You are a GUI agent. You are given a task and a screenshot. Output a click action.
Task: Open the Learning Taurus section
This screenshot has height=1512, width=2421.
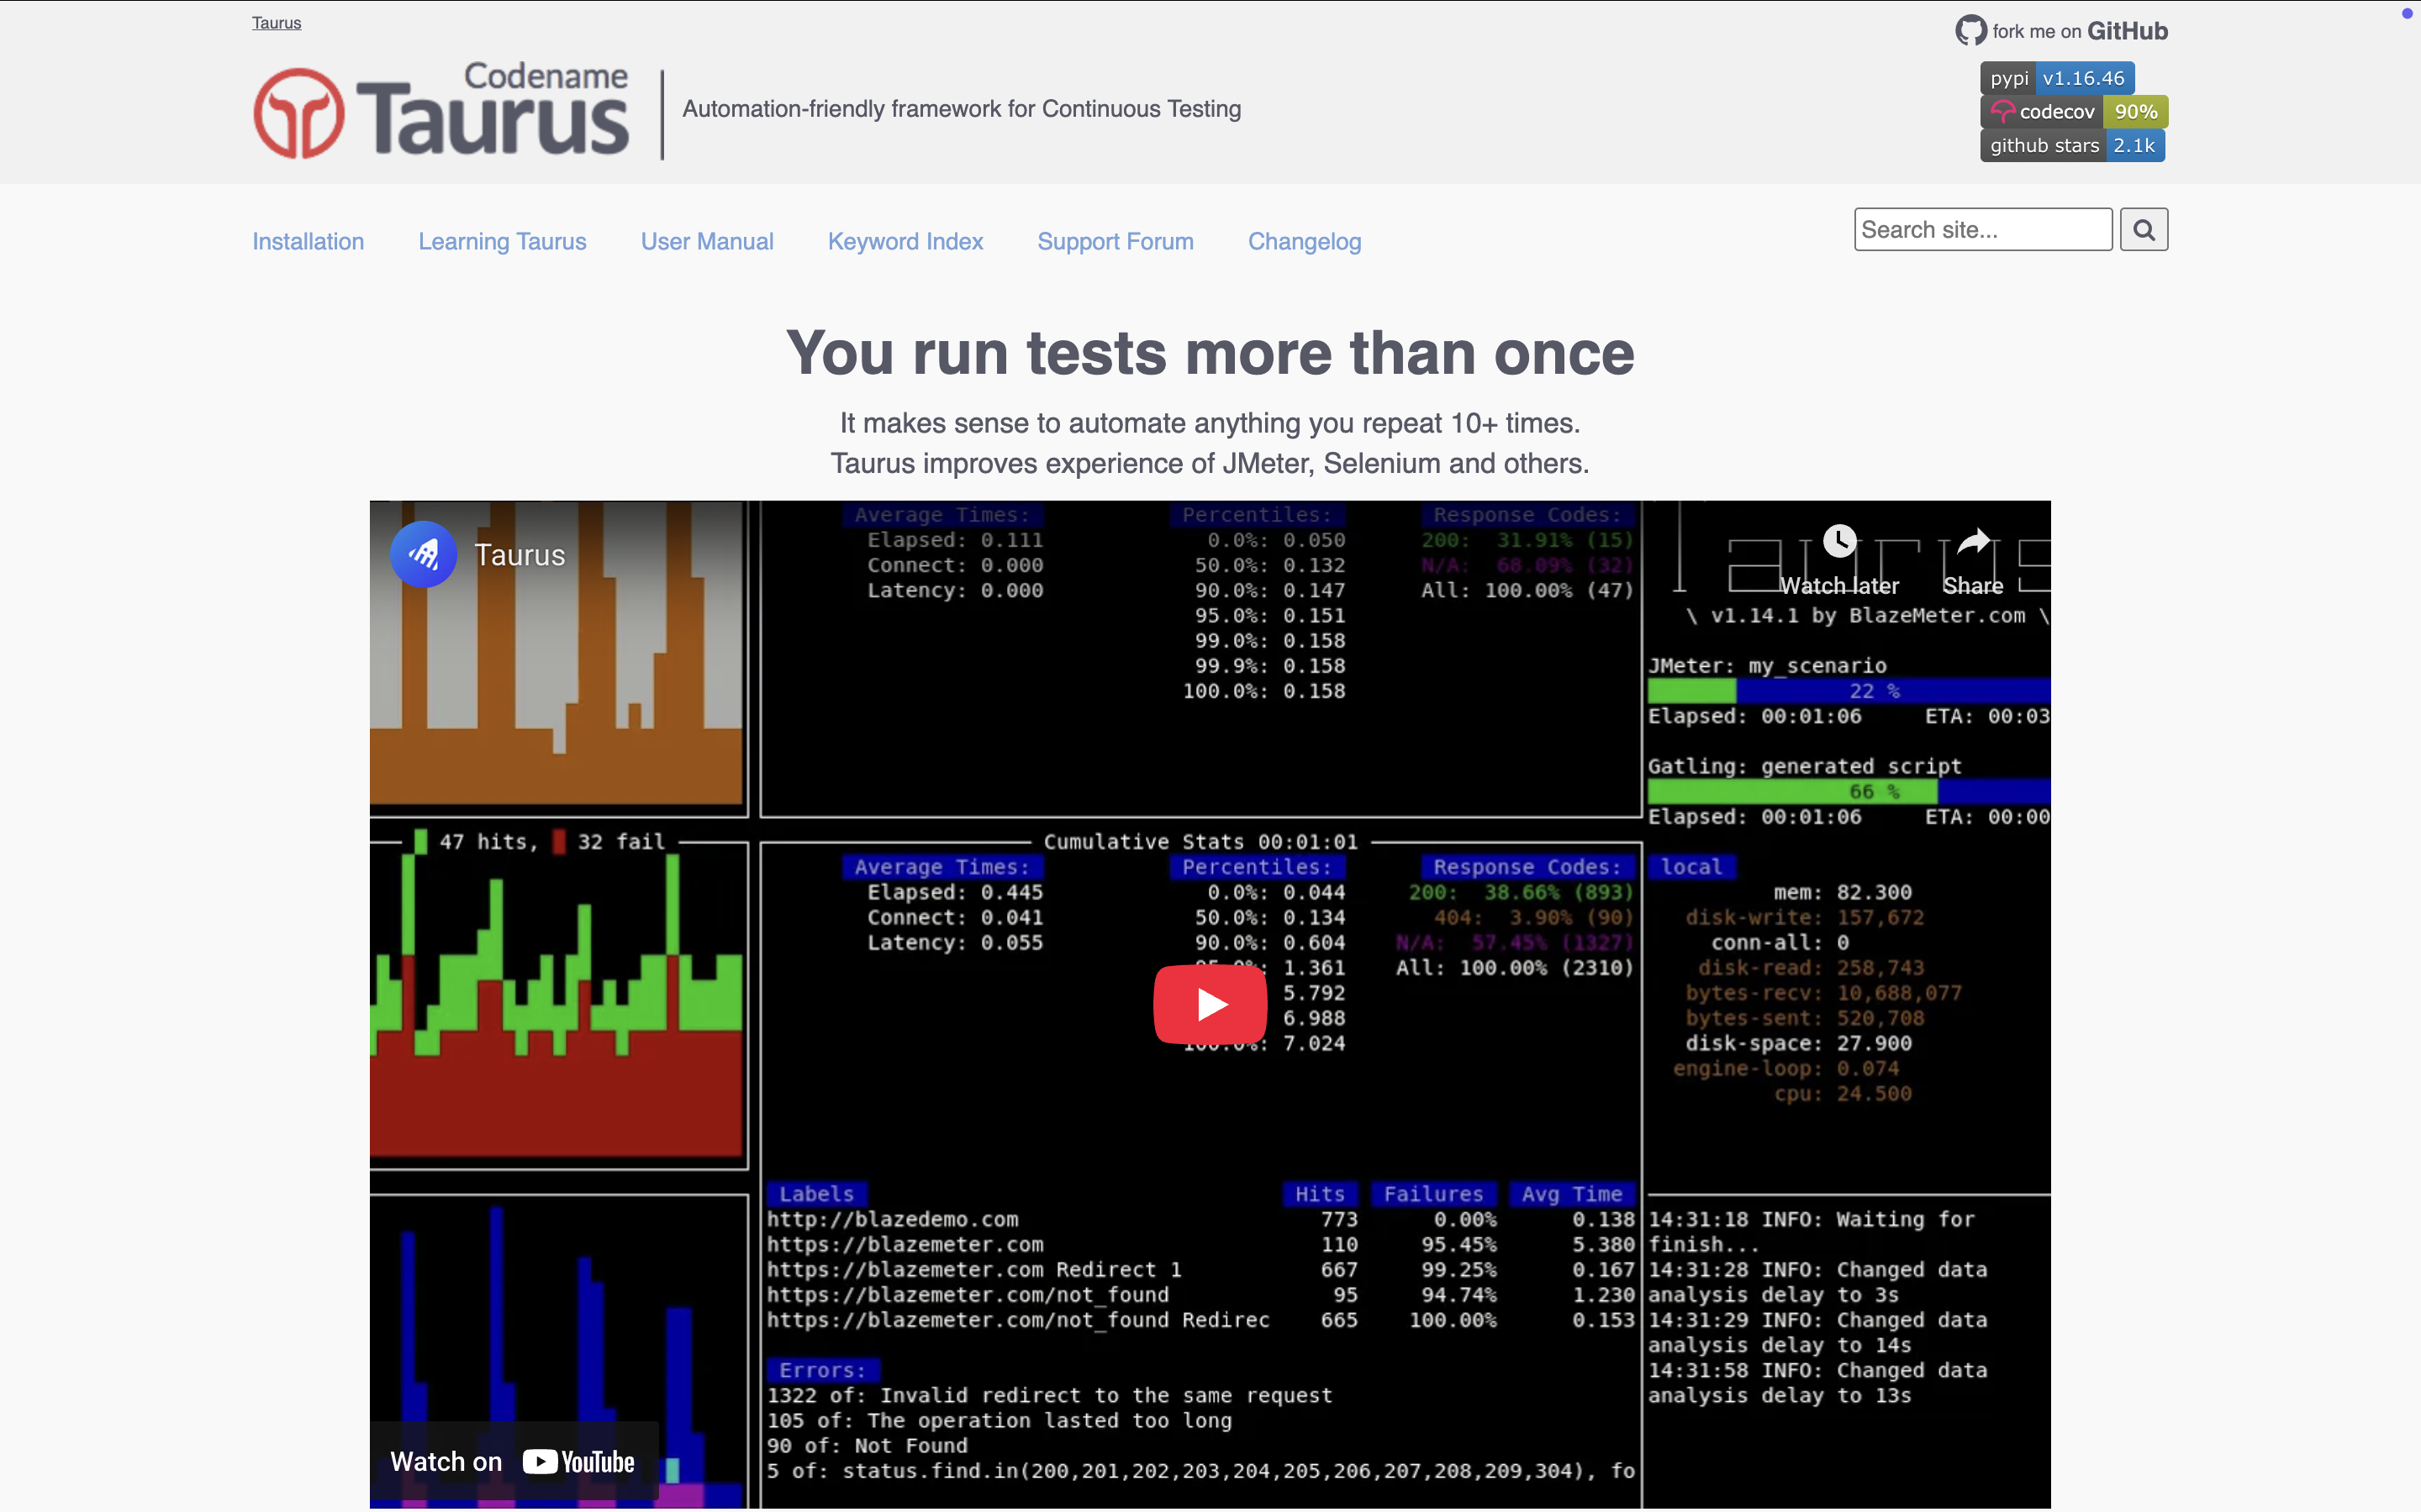click(502, 241)
